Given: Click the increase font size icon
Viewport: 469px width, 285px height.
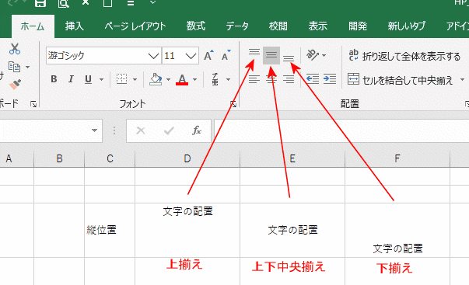Looking at the screenshot, I should pyautogui.click(x=208, y=55).
